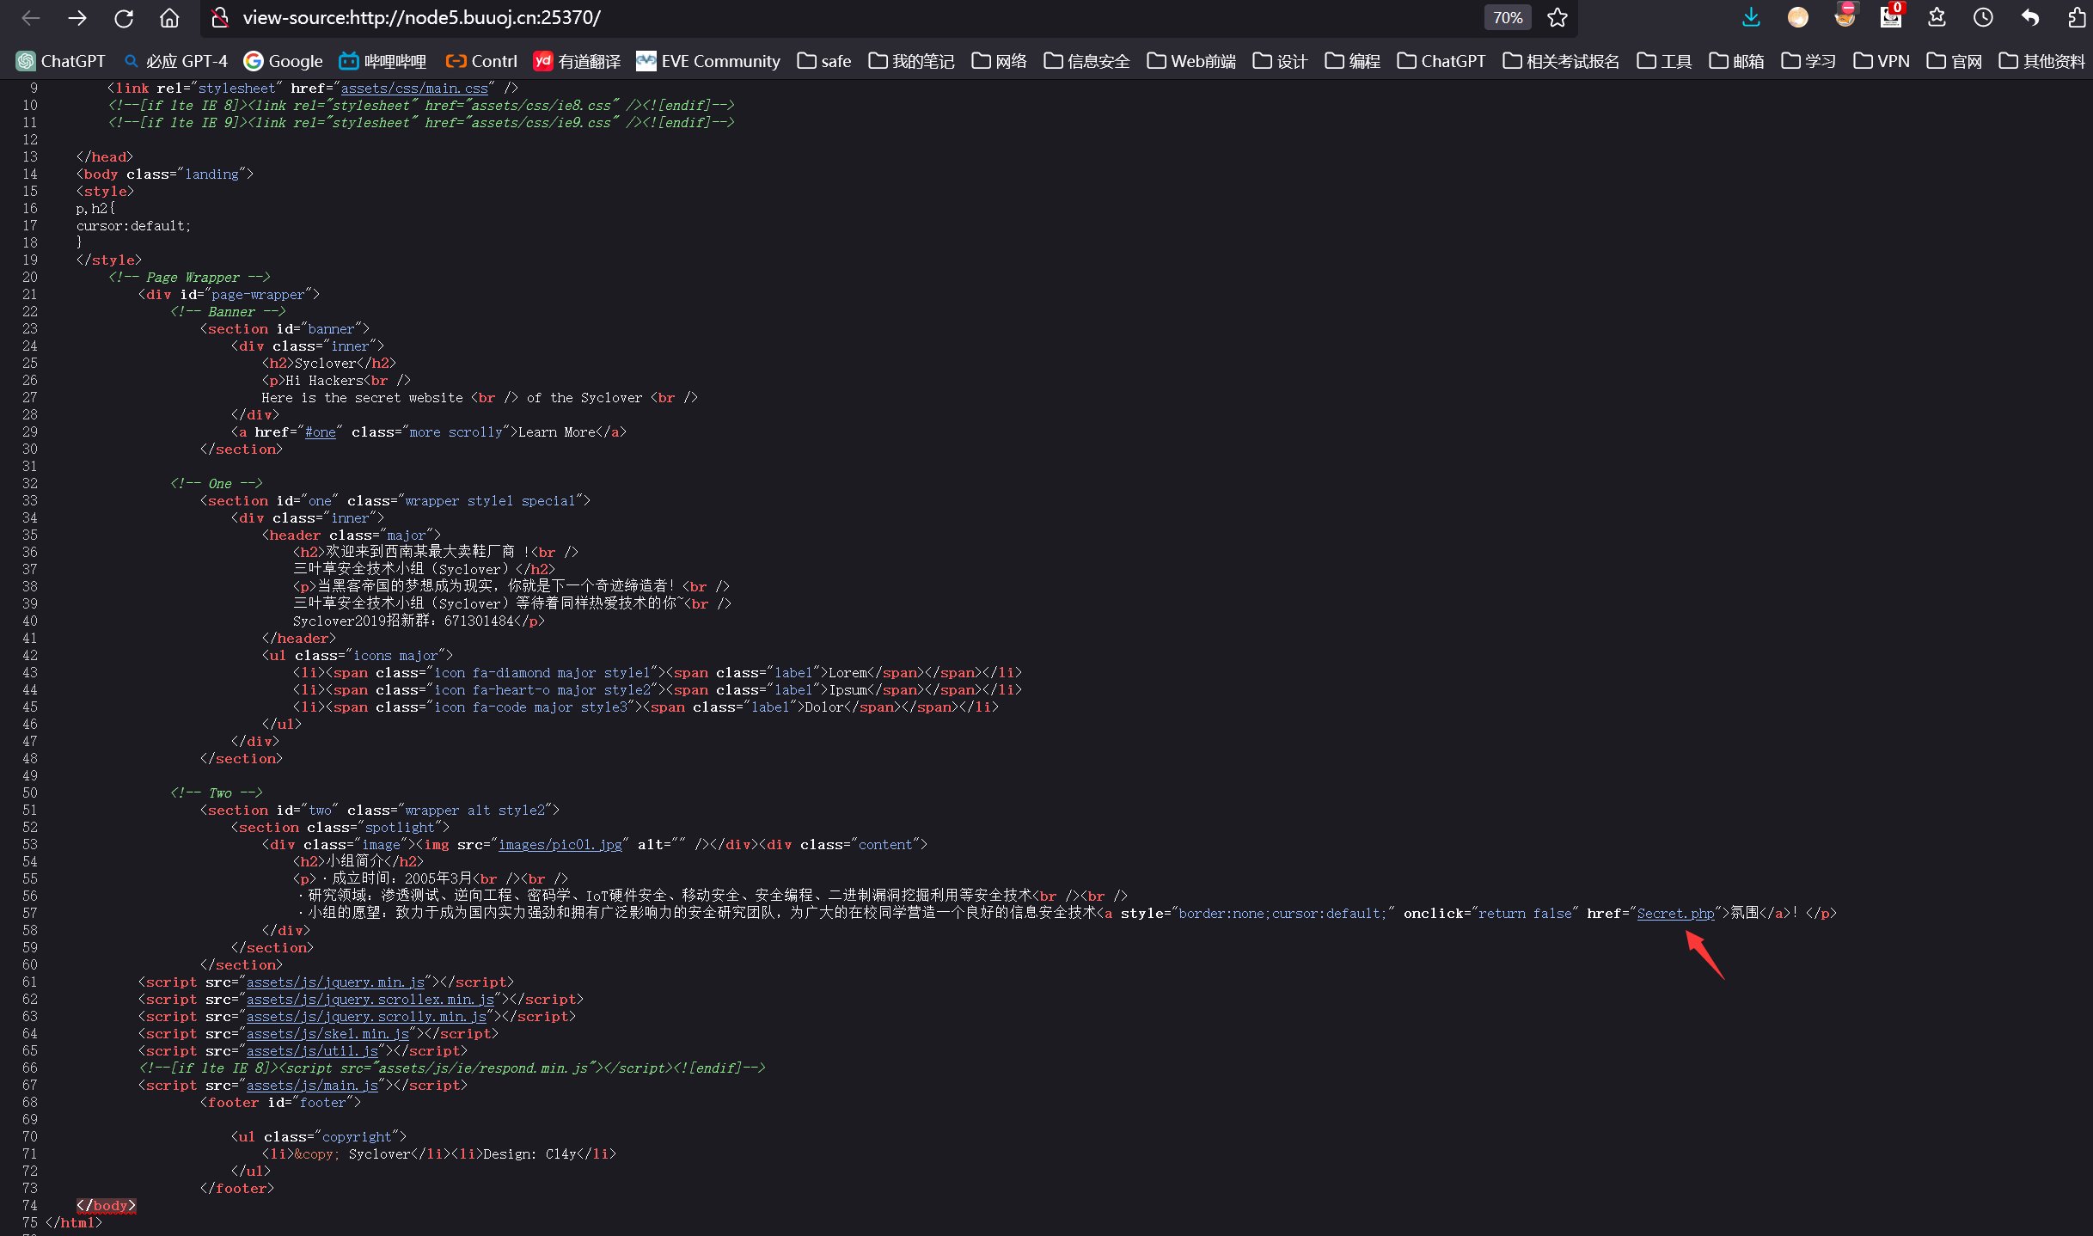Viewport: 2093px width, 1236px height.
Task: Follow the Secret.php link in source
Action: pos(1675,914)
